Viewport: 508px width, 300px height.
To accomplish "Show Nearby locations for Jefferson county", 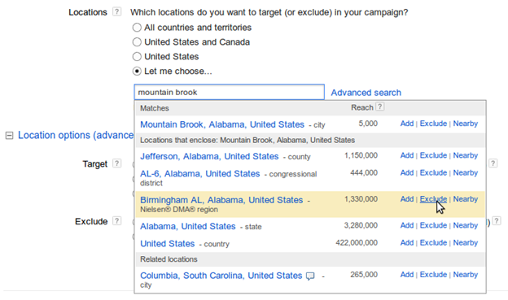I will click(x=465, y=155).
